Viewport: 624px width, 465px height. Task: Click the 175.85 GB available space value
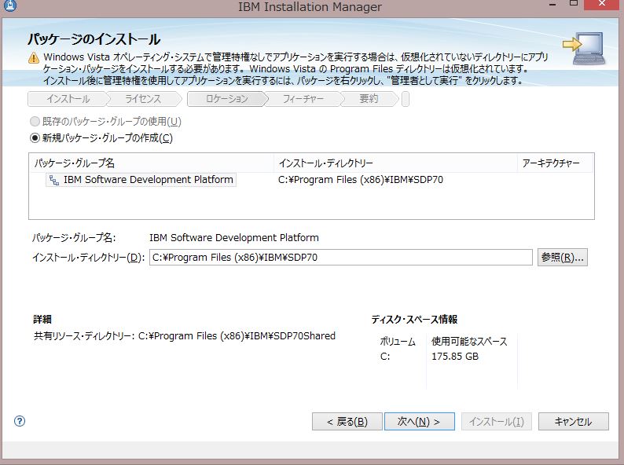455,357
